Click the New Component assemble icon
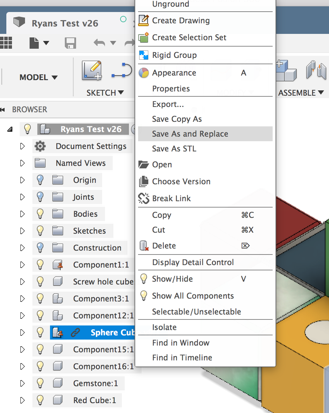 click(286, 70)
